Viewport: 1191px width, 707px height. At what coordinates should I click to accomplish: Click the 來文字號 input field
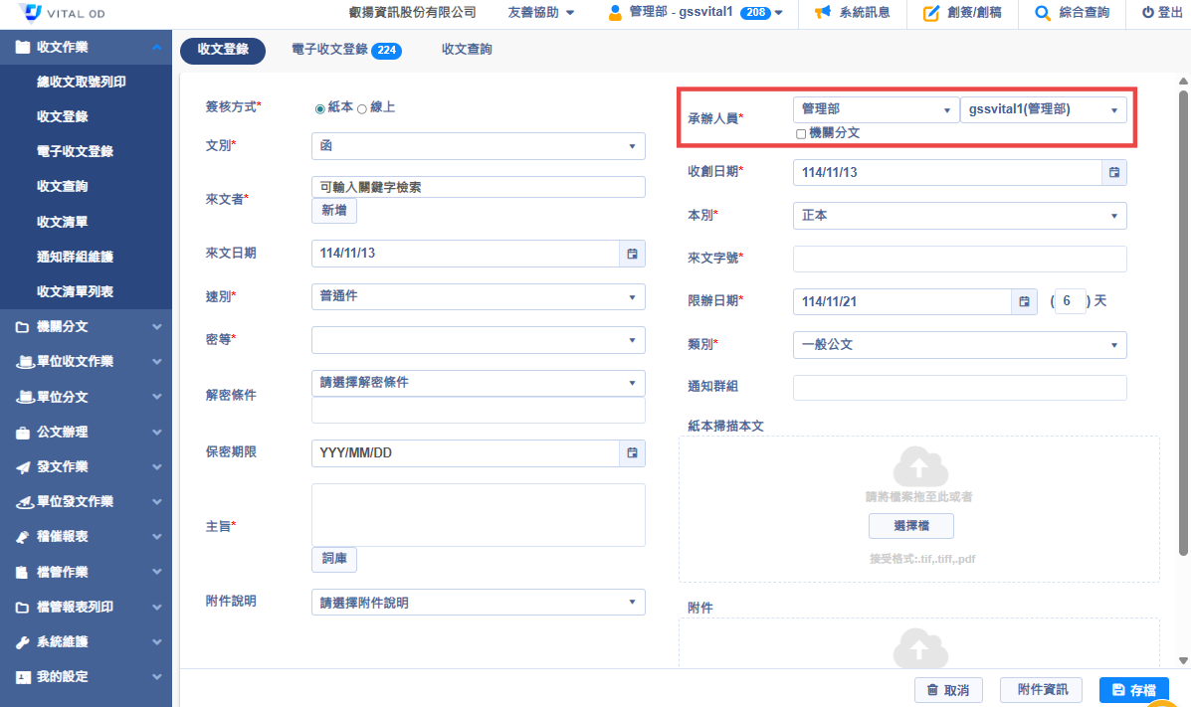[959, 260]
